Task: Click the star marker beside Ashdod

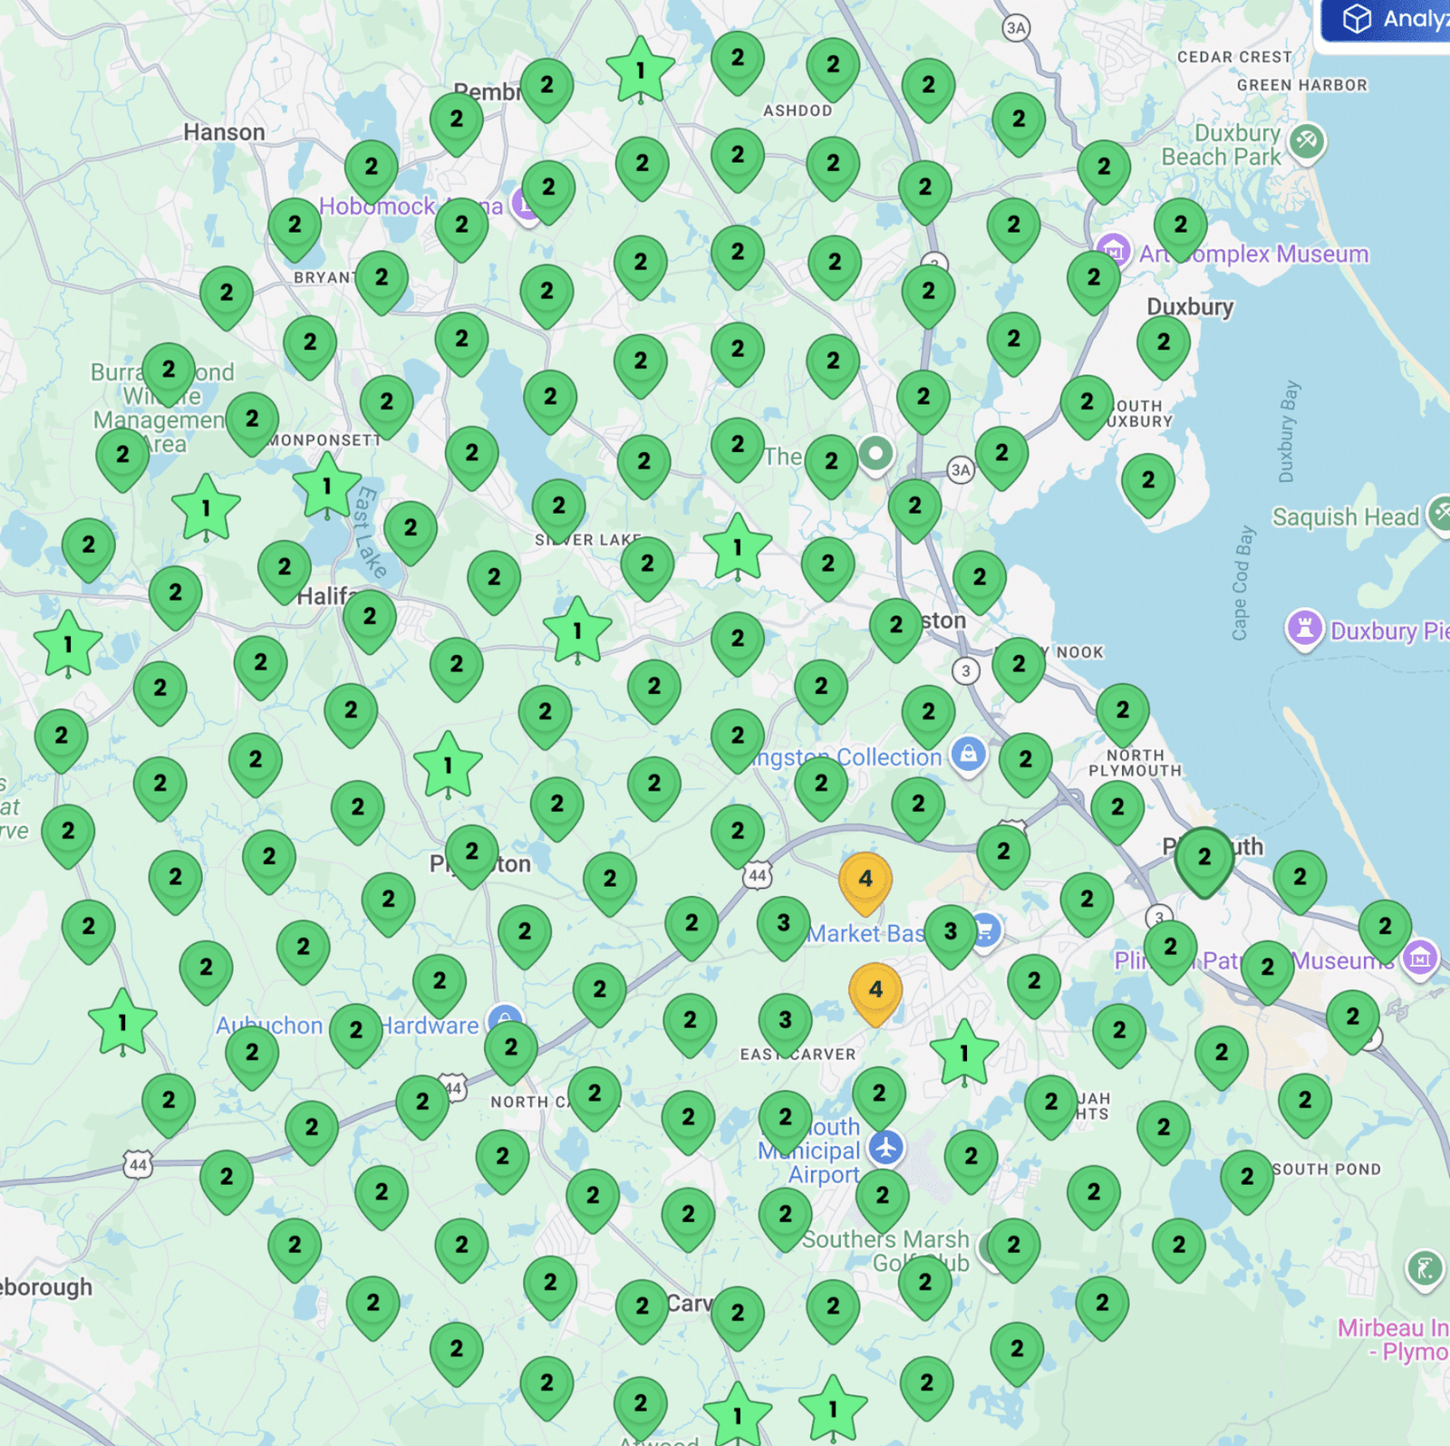Action: tap(641, 71)
